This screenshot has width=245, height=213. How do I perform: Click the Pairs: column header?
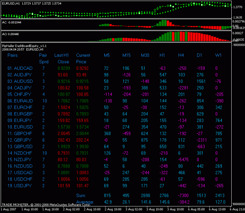[13, 55]
